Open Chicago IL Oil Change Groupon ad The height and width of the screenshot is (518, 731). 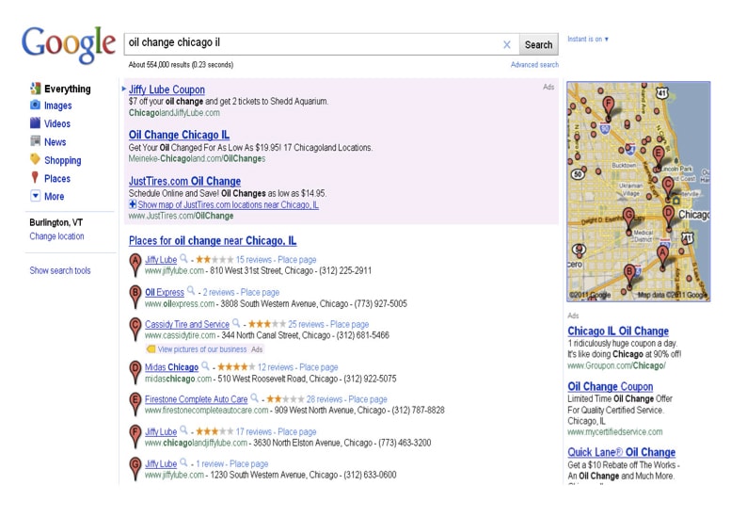[x=618, y=331]
